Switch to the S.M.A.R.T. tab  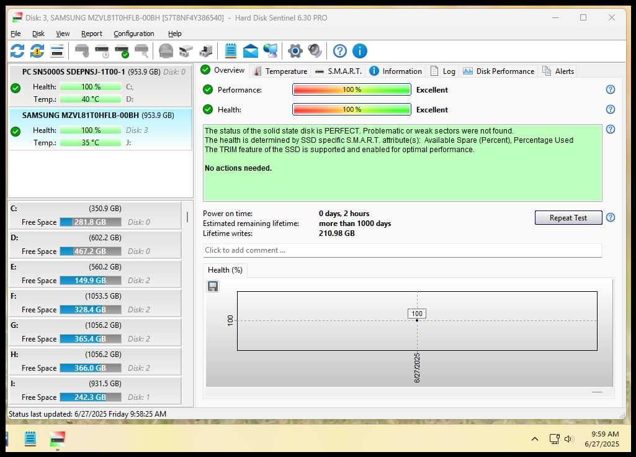tap(338, 71)
